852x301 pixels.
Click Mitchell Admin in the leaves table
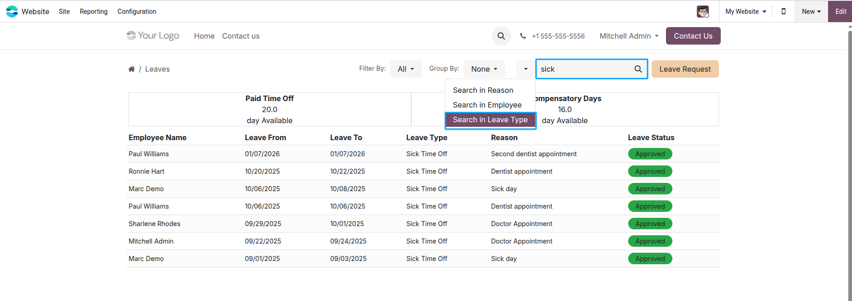click(x=151, y=241)
